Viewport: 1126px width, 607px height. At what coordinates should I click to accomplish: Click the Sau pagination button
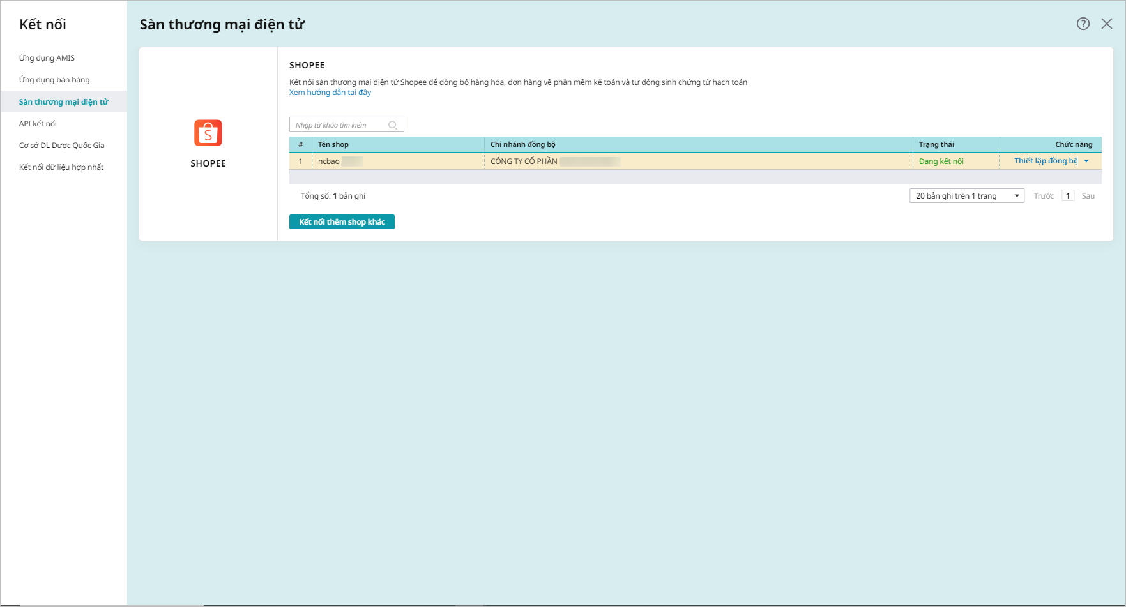pos(1088,196)
